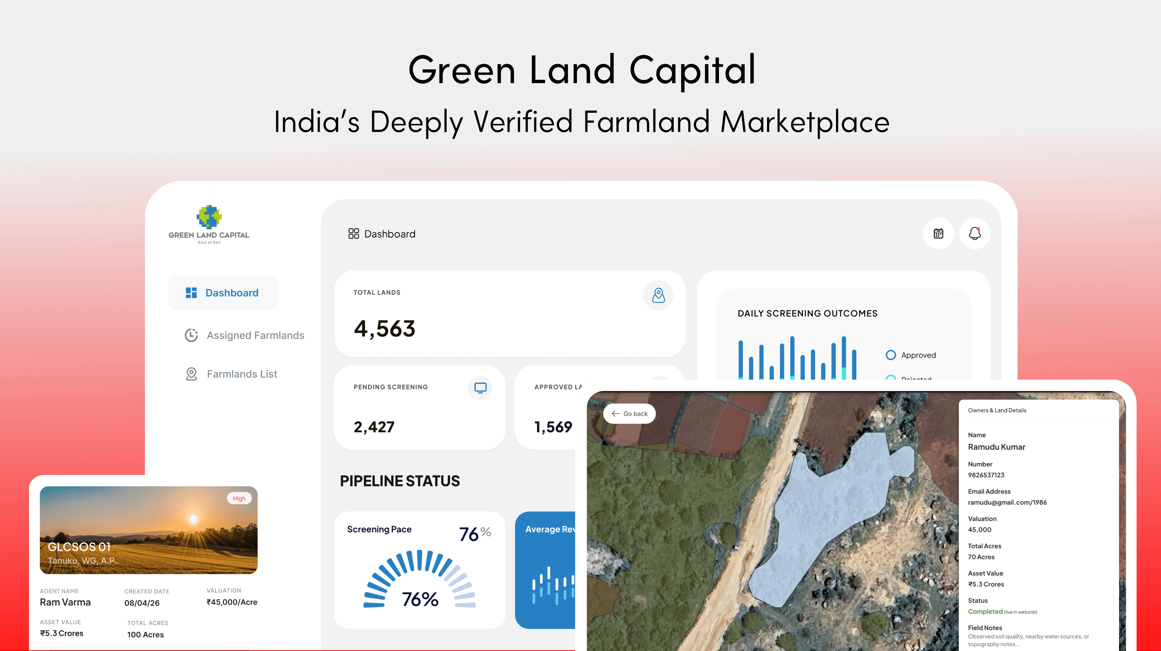Select Dashboard in the sidebar menu
Image resolution: width=1161 pixels, height=651 pixels.
223,293
